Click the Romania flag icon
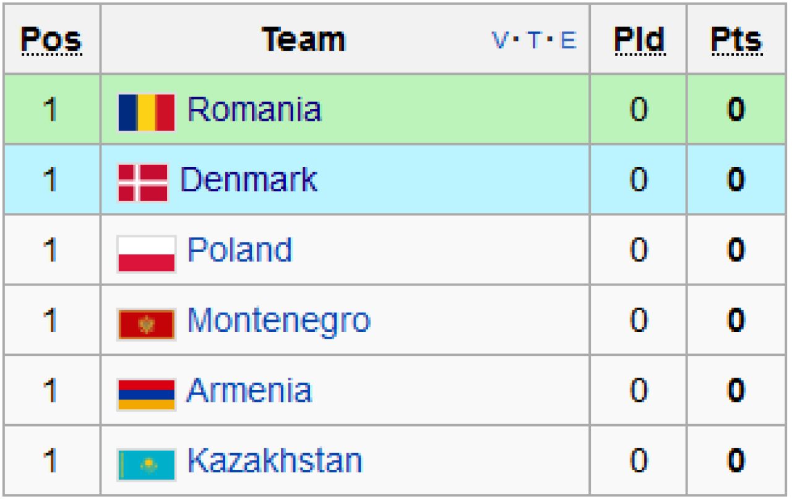Image resolution: width=792 pixels, height=499 pixels. pos(147,113)
